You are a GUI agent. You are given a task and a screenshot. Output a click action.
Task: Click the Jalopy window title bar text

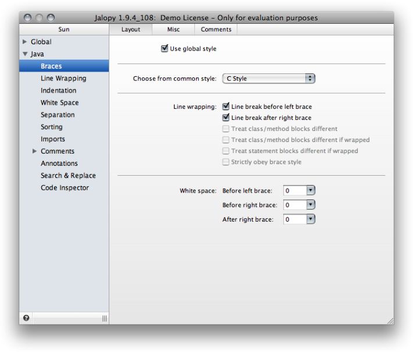coord(206,17)
